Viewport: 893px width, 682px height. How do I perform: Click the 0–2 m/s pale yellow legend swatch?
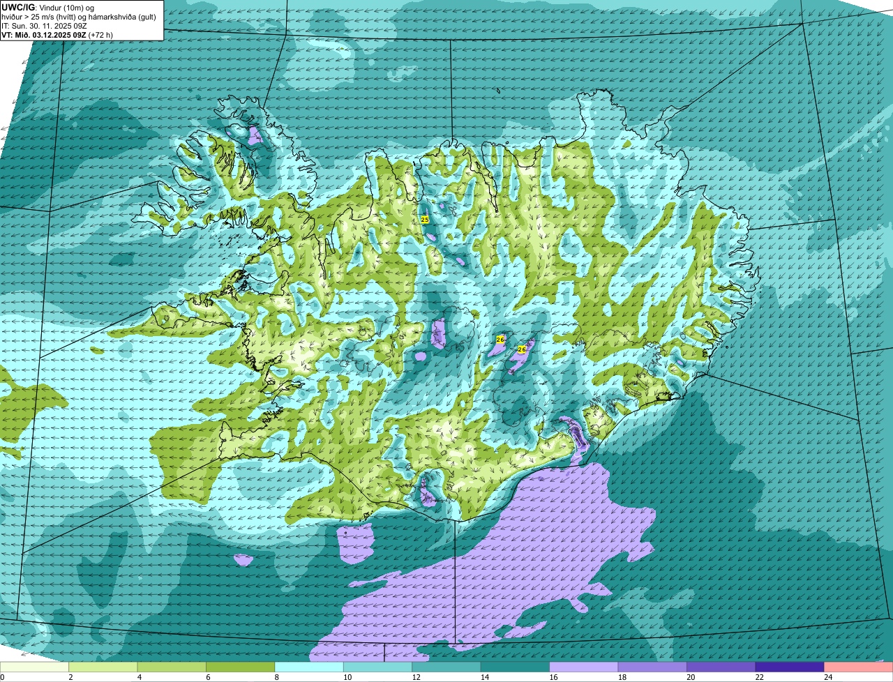pos(35,667)
